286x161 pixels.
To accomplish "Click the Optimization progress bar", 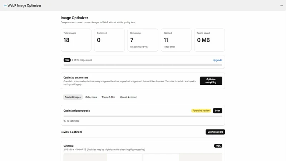I will tap(143, 116).
